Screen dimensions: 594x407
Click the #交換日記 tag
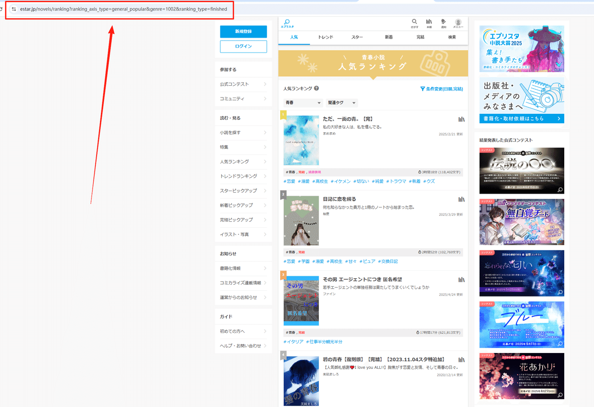pyautogui.click(x=388, y=261)
